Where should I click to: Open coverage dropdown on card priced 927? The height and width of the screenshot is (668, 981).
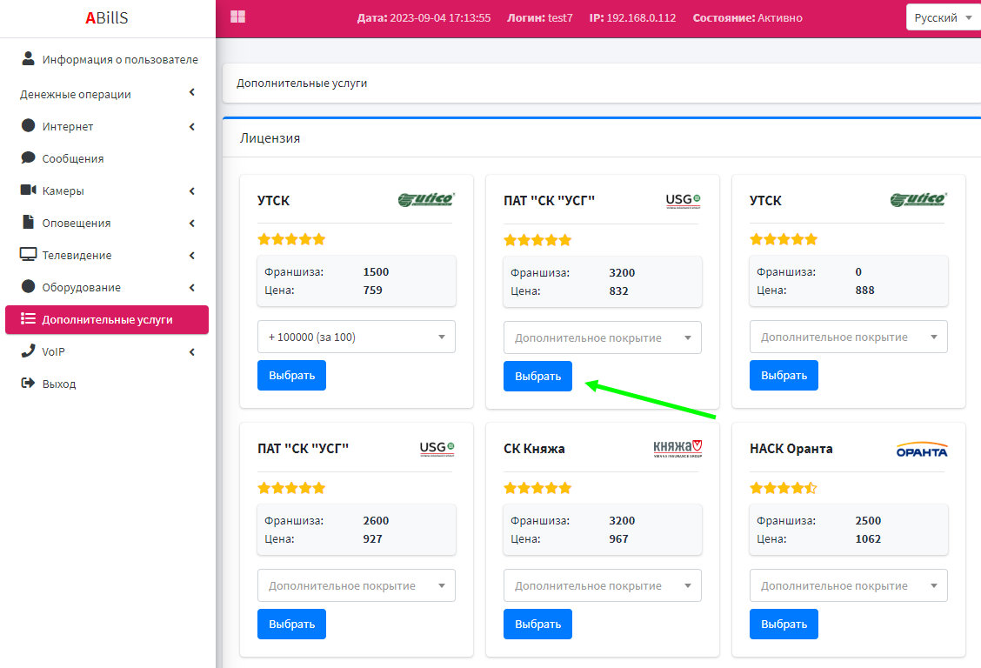pyautogui.click(x=356, y=585)
